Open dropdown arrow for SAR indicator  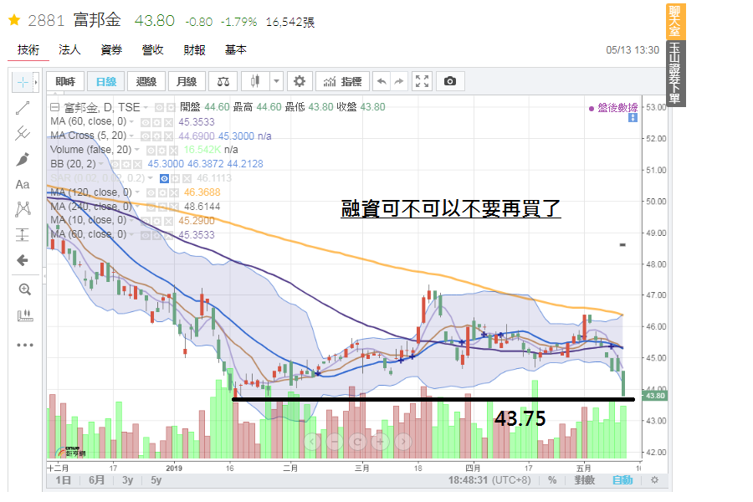[151, 178]
